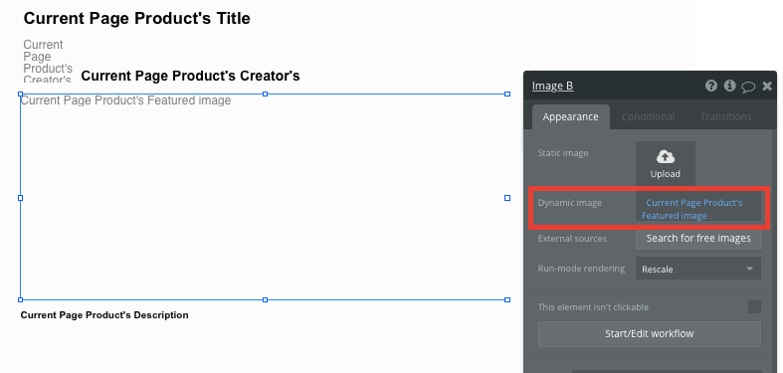Select the gray wrapped Creator's text element

[x=48, y=62]
